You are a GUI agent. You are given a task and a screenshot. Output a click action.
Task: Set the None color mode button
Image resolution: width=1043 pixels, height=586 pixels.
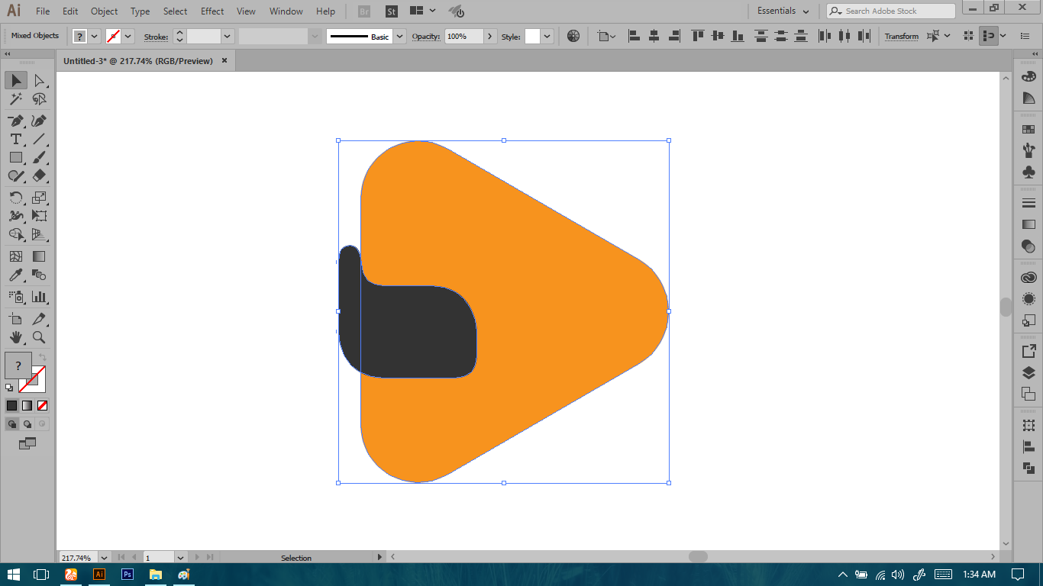click(42, 405)
